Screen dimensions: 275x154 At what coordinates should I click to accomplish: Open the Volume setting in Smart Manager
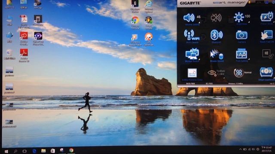coord(189,18)
